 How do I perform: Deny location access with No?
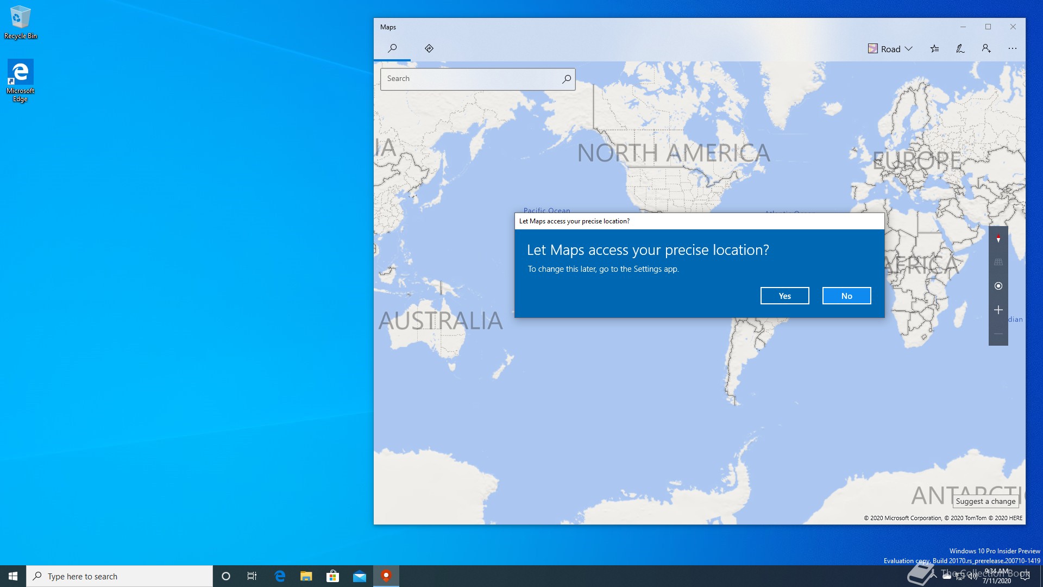click(x=846, y=296)
